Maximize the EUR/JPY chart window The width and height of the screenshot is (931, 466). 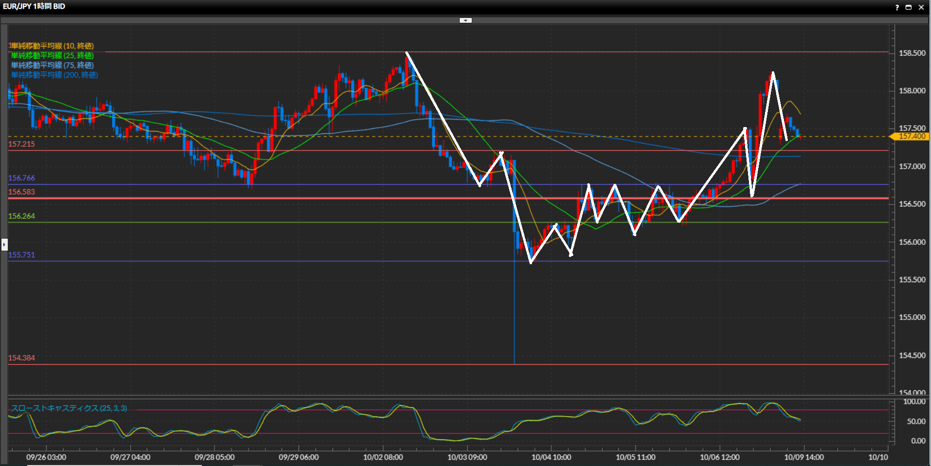(x=908, y=7)
